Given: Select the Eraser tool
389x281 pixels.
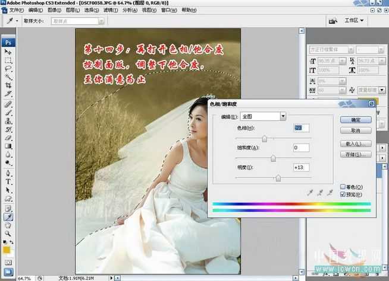Looking at the screenshot, I should (8, 138).
